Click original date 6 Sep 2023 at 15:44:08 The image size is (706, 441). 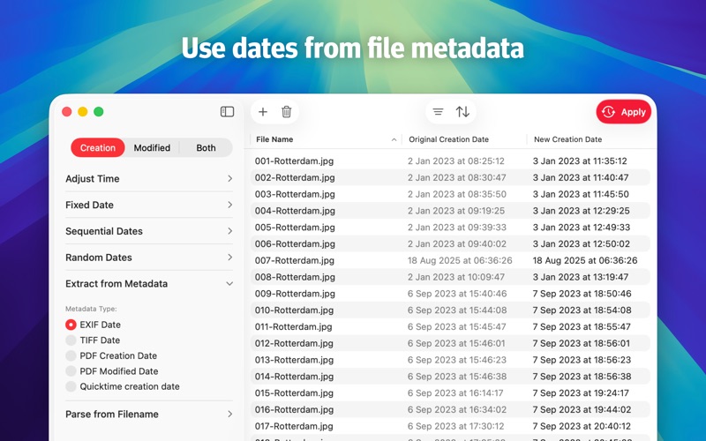pos(457,310)
